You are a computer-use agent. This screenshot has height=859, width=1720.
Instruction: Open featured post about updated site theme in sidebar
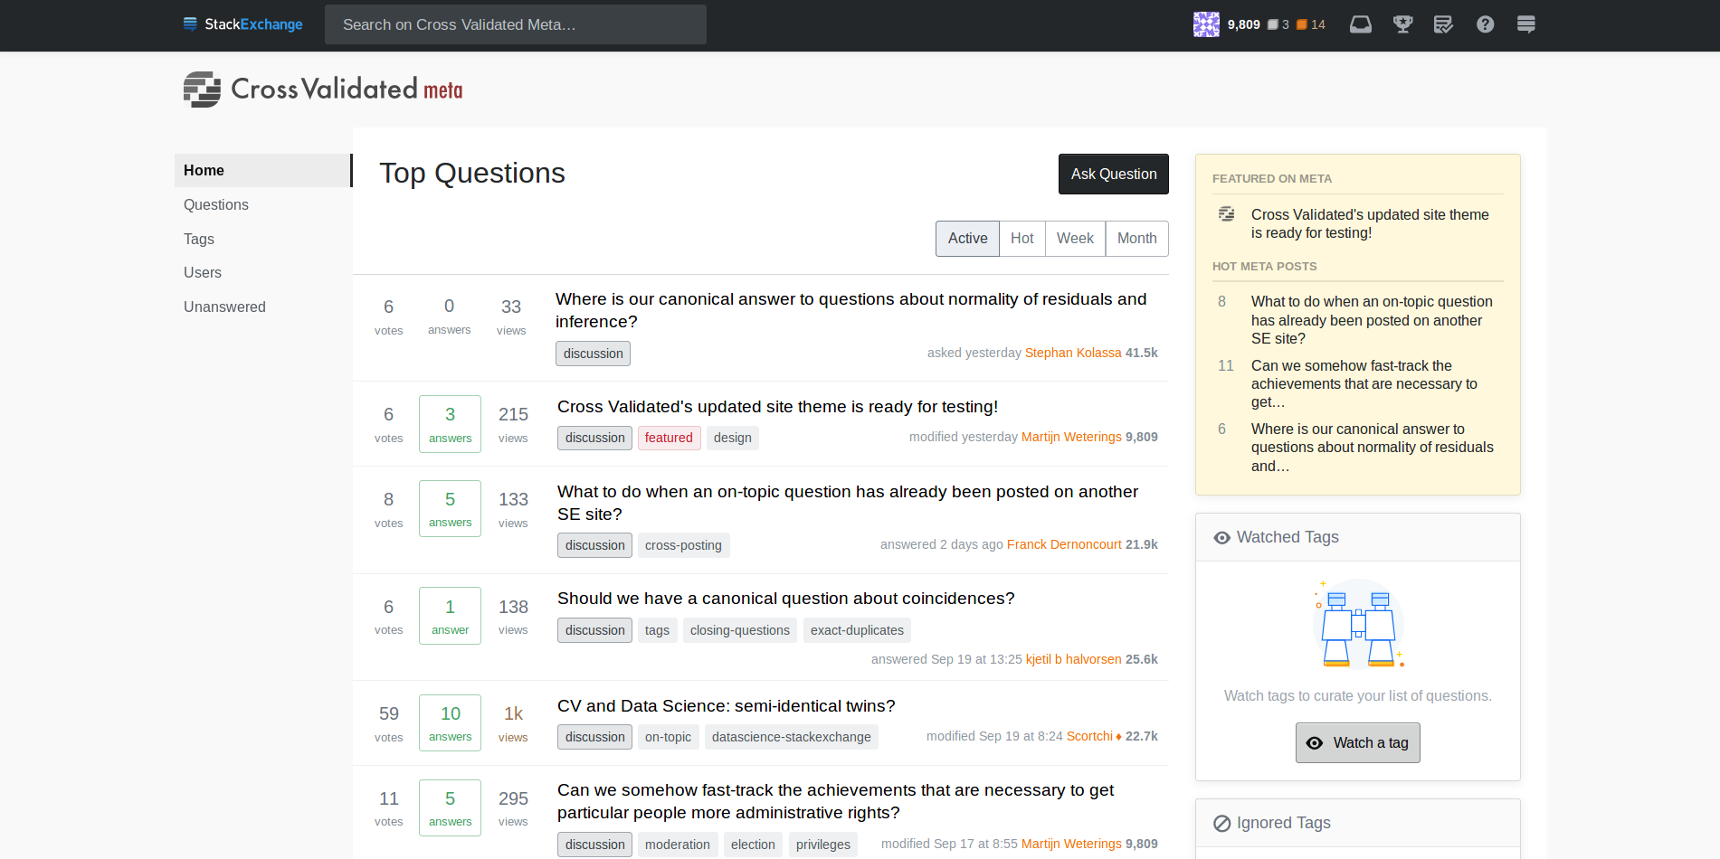[1370, 223]
